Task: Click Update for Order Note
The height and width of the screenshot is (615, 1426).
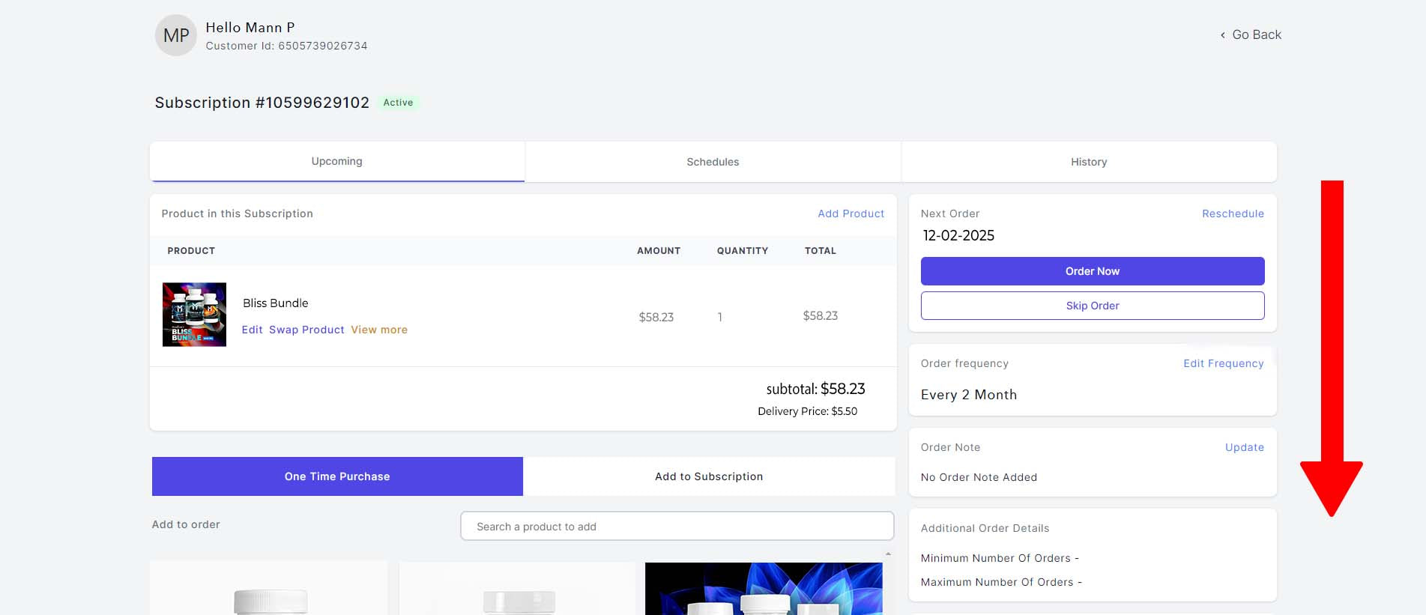Action: coord(1244,447)
